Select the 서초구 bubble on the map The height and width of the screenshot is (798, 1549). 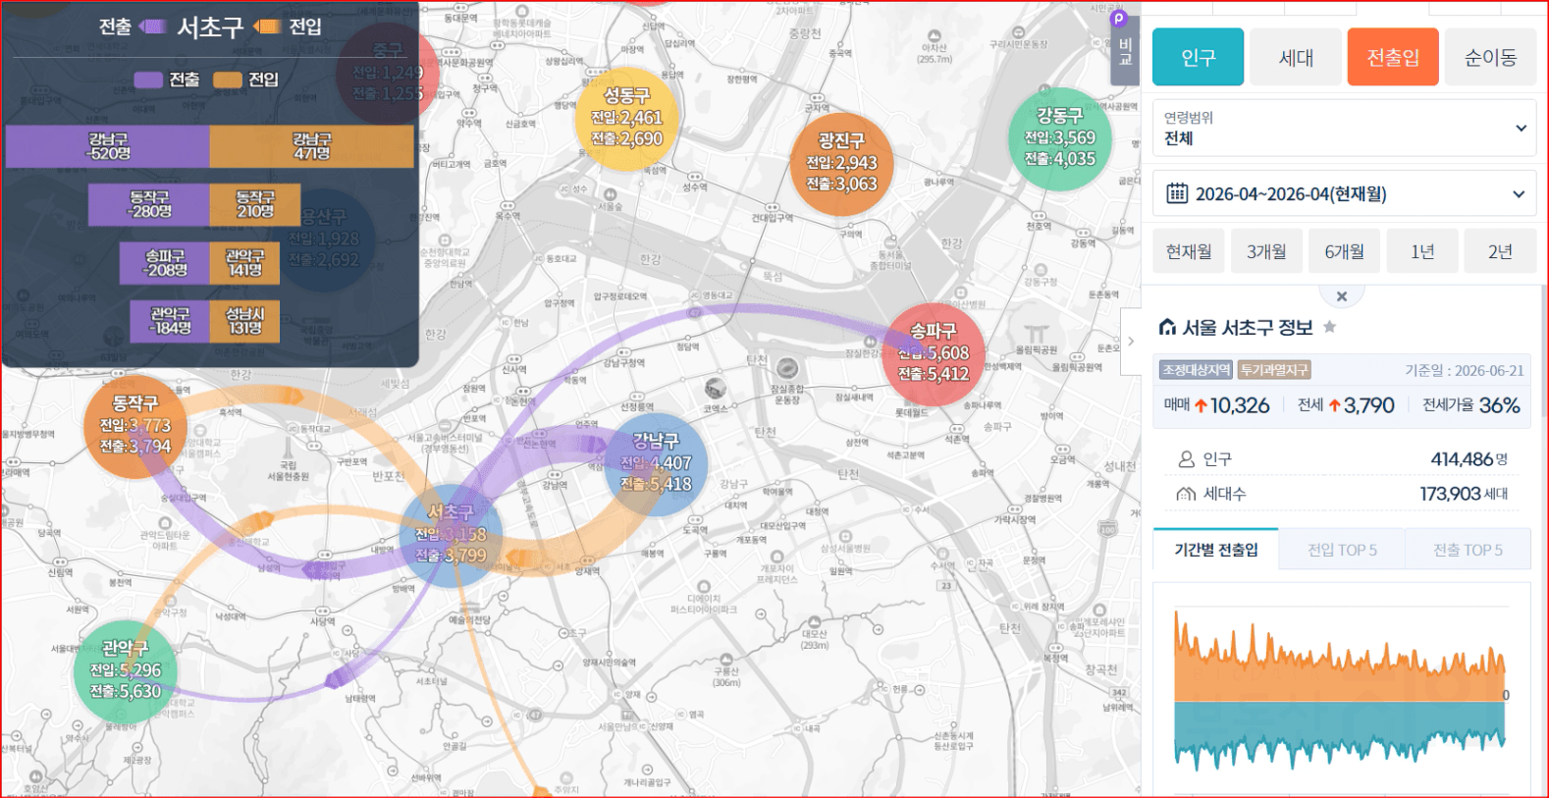[451, 535]
